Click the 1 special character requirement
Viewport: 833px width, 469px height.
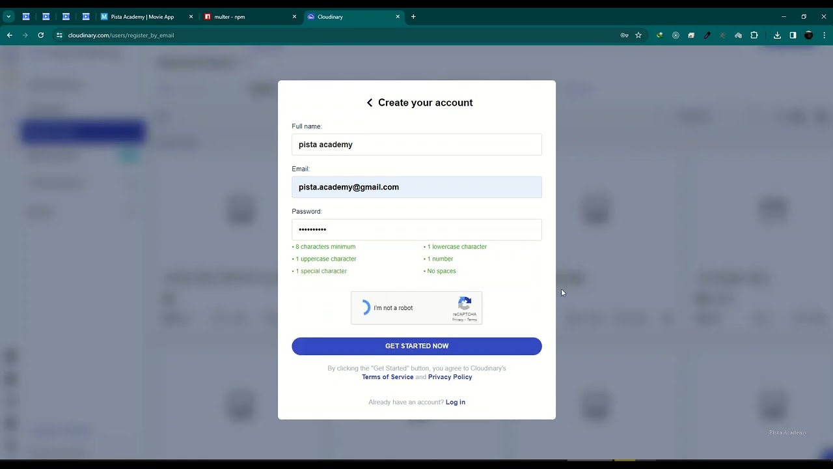[x=320, y=271]
